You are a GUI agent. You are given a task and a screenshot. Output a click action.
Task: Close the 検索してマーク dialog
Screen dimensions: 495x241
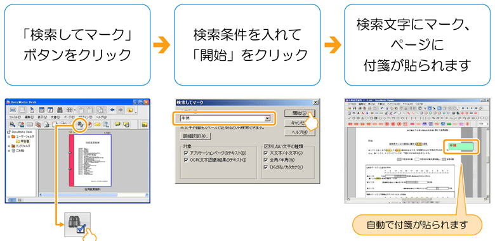[315, 103]
